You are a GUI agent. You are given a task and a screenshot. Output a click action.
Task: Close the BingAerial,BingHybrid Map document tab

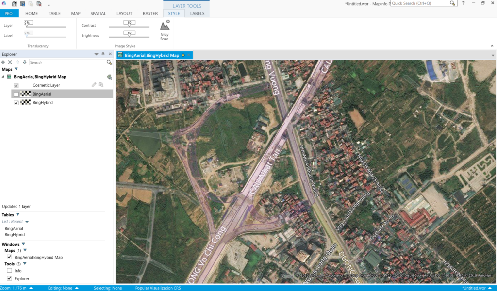coord(189,55)
